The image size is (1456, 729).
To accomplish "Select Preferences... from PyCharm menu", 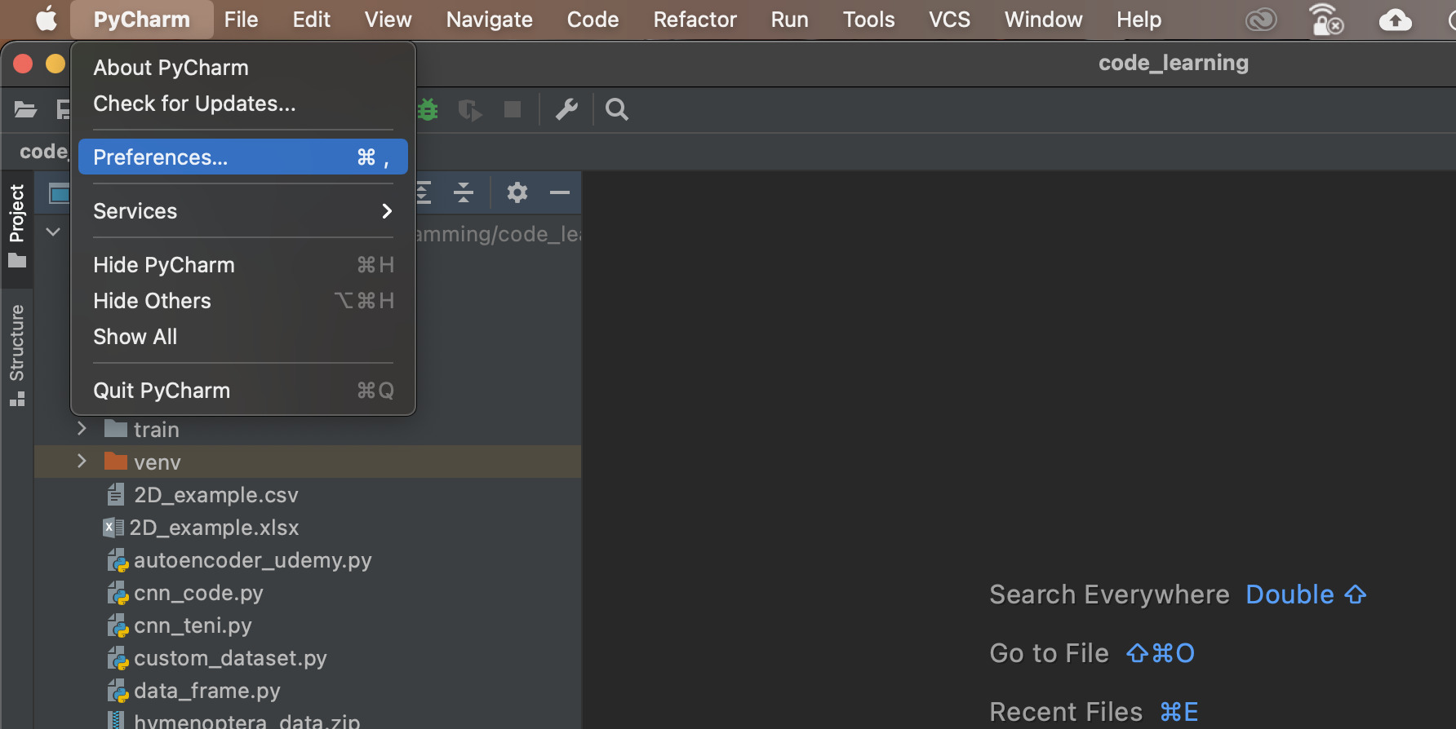I will [242, 157].
